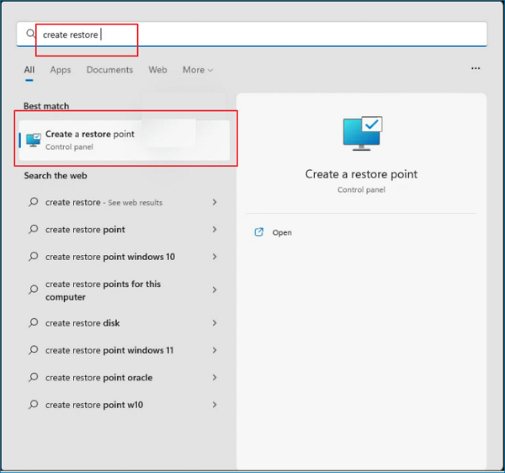Viewport: 505px width, 473px height.
Task: Switch to the Documents tab
Action: coord(109,70)
